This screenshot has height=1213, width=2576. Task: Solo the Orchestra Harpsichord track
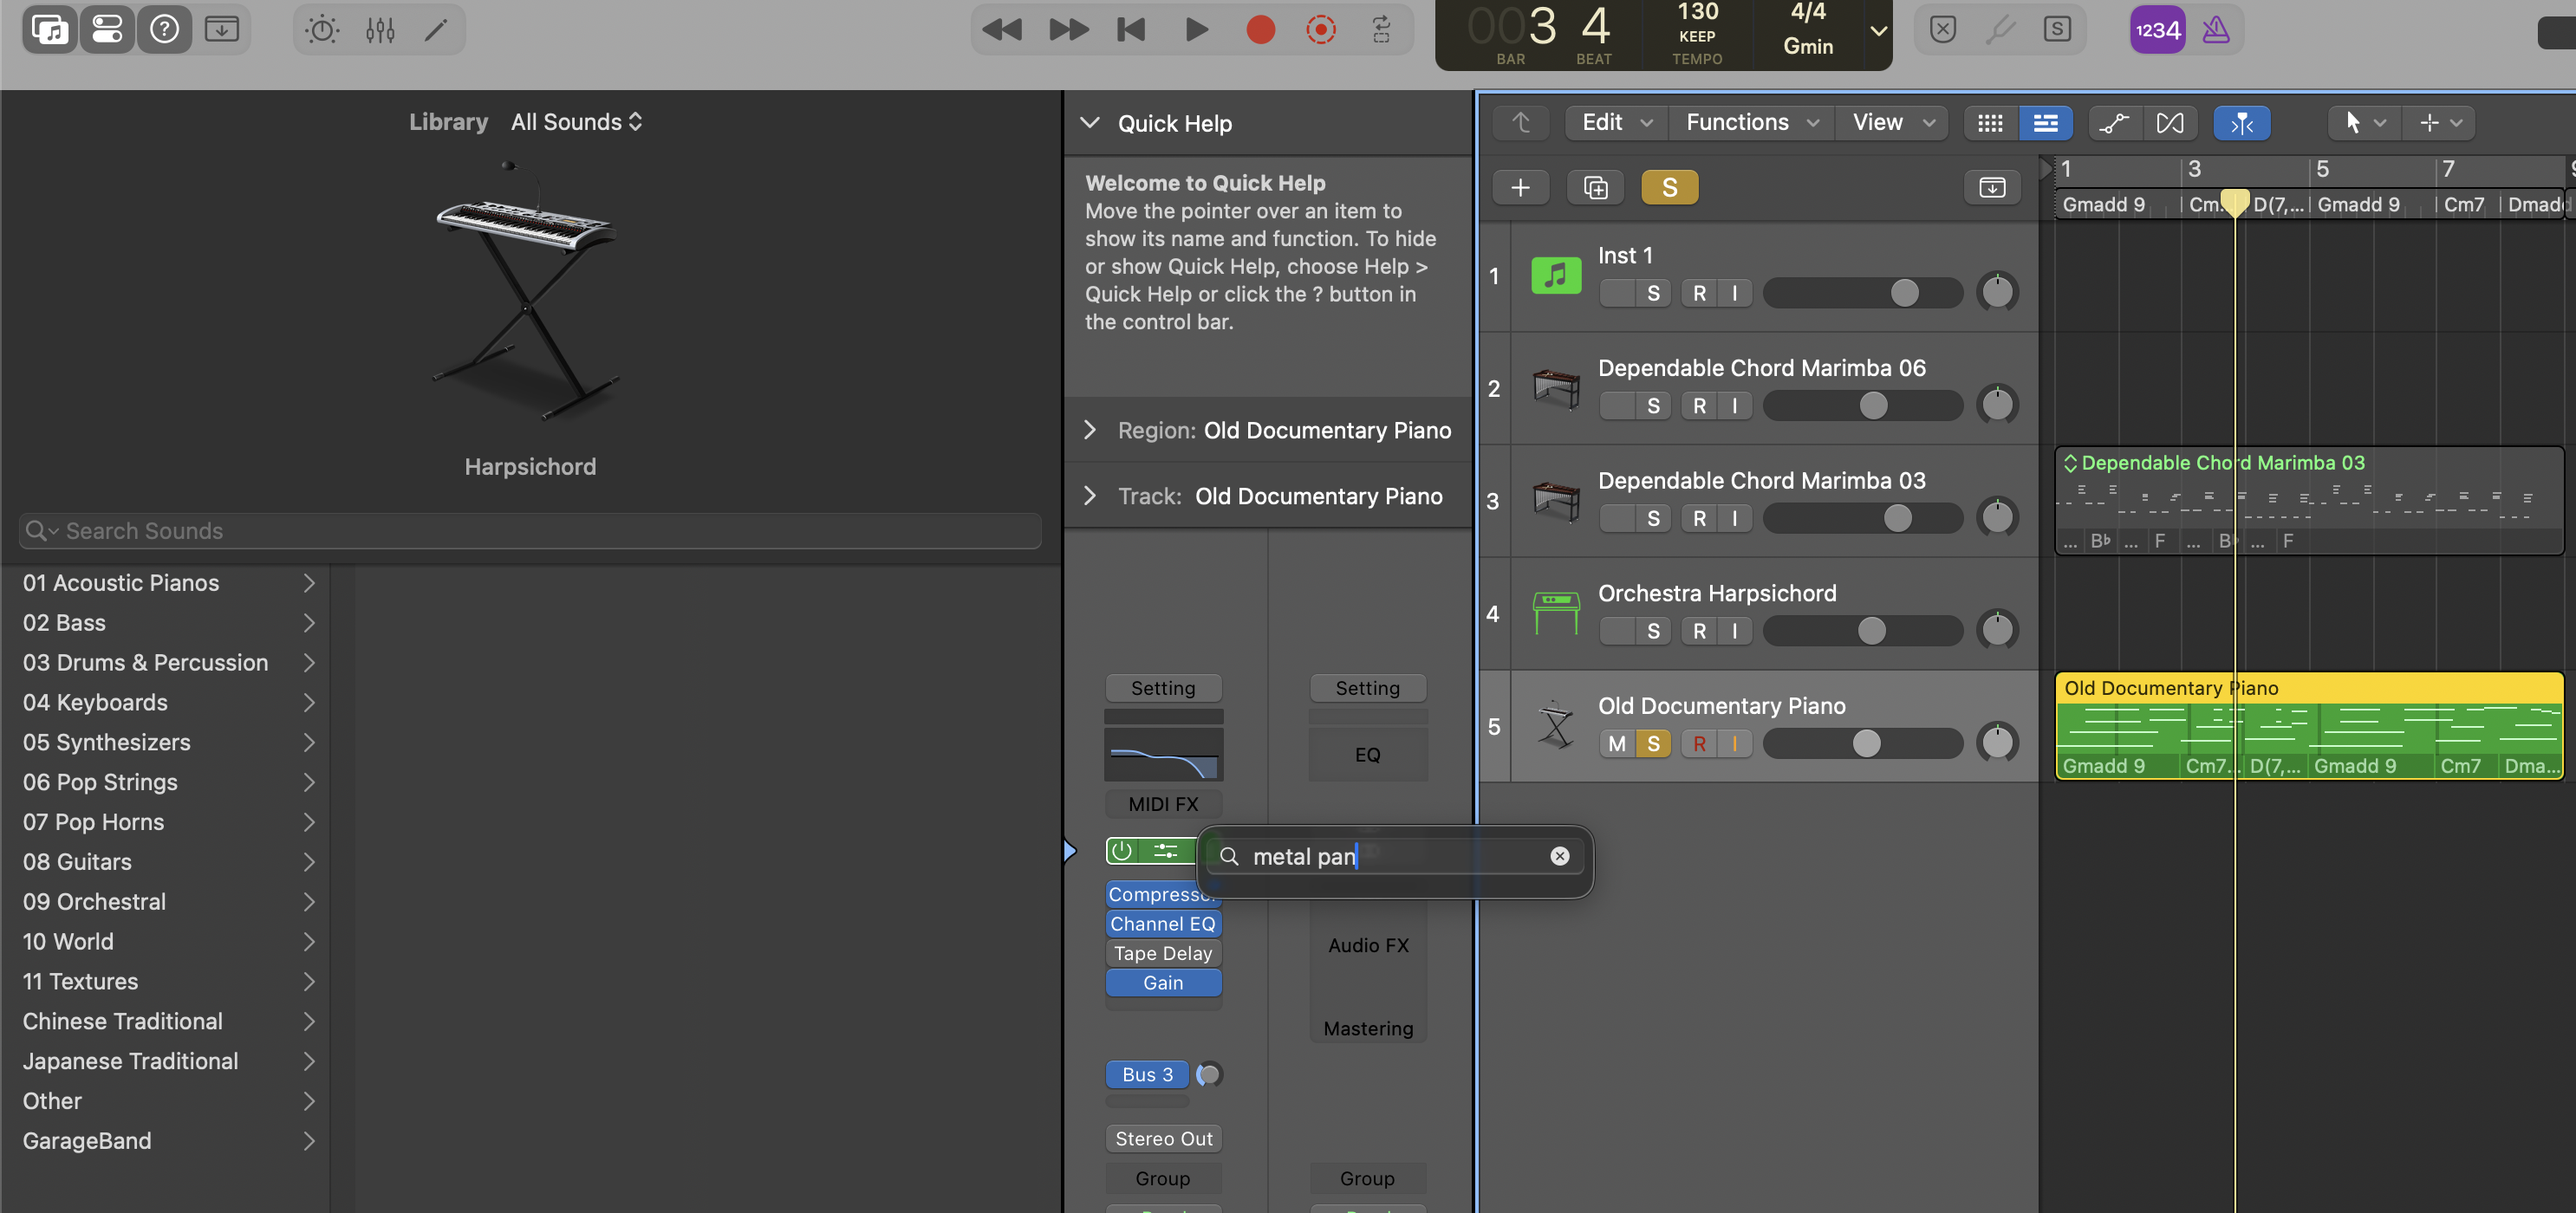[x=1653, y=631]
